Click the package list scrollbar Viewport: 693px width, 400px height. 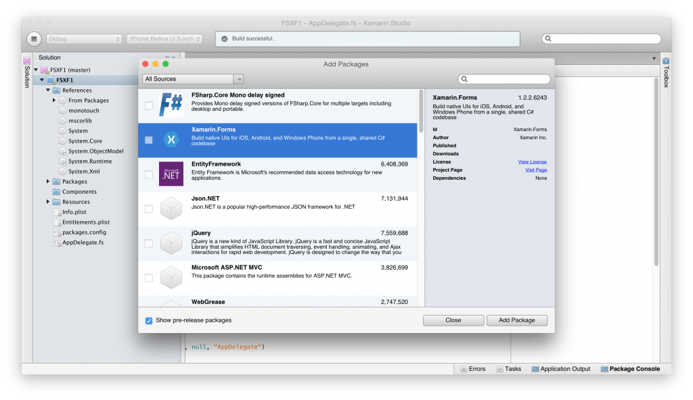[421, 111]
